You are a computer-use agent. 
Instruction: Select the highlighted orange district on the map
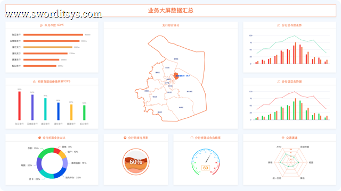(x=176, y=76)
